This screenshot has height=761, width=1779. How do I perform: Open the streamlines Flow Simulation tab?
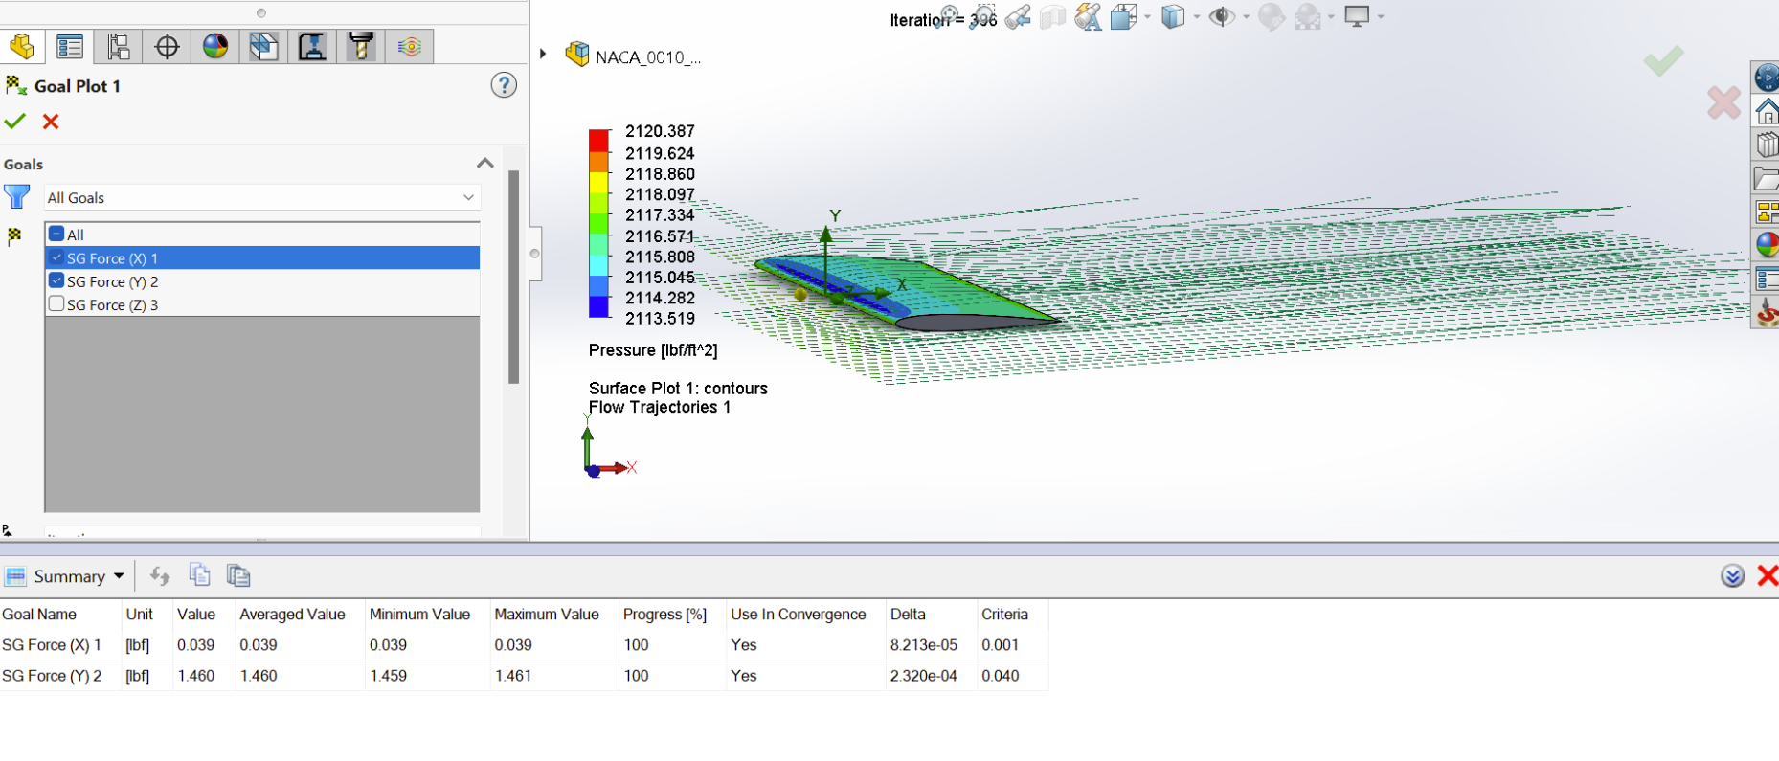tap(410, 46)
